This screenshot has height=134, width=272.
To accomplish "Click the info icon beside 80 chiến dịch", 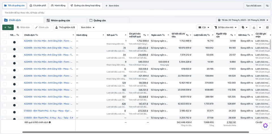I will click(50, 122).
